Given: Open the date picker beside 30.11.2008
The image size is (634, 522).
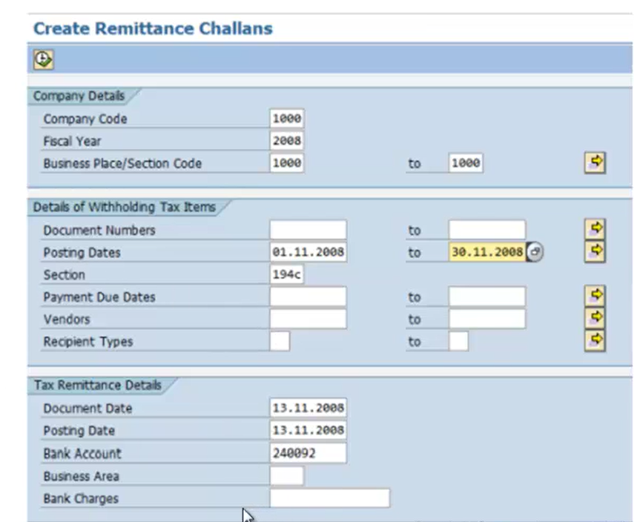Looking at the screenshot, I should [x=535, y=252].
